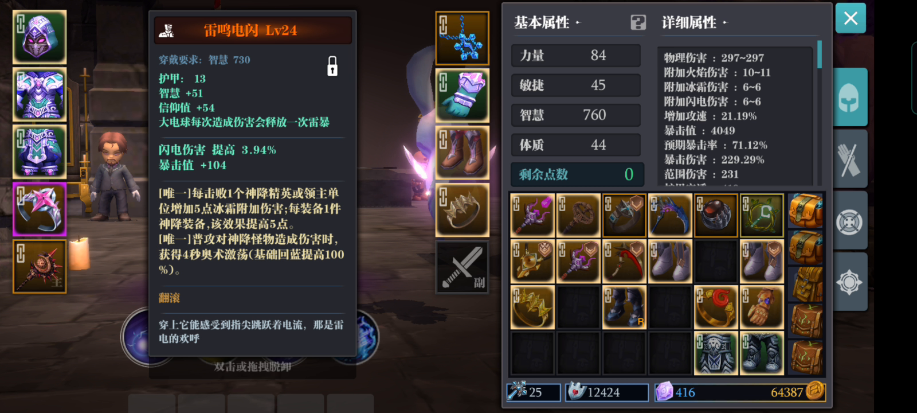917x413 pixels.
Task: Open the equipped boots slot
Action: pos(462,153)
